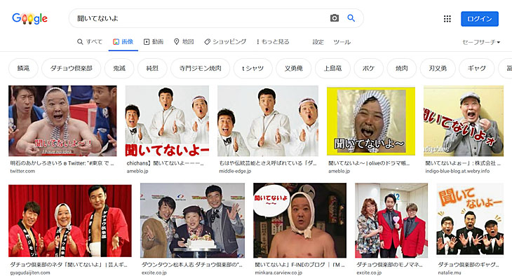Open the ショッピング shopping tab

(x=225, y=42)
